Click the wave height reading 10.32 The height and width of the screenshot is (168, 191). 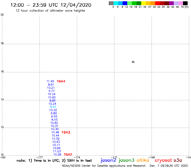coord(53,110)
